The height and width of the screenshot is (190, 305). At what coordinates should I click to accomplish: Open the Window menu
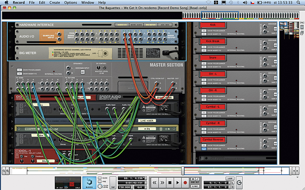(88, 3)
